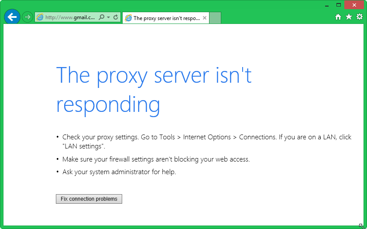Screen dimensions: 367x229
Task: Select "The proxy server isn't responding" tab
Action: (x=166, y=18)
